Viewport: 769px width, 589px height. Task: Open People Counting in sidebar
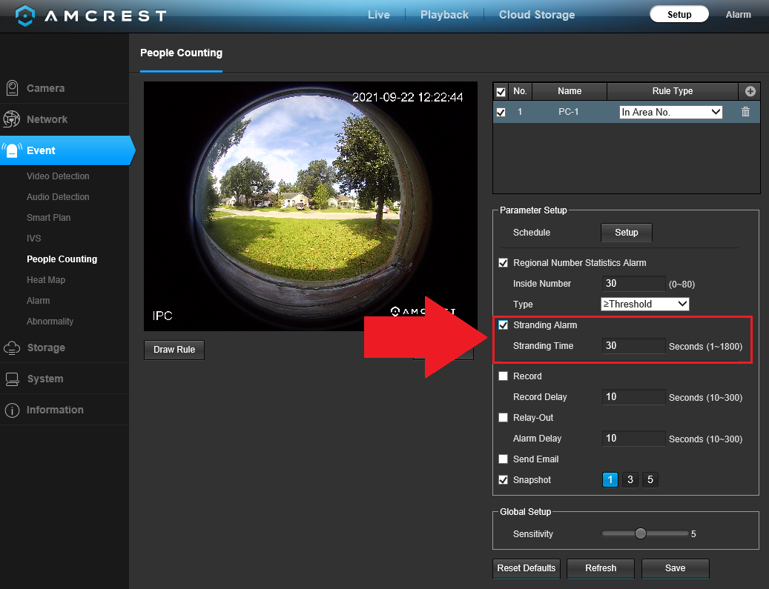[62, 259]
